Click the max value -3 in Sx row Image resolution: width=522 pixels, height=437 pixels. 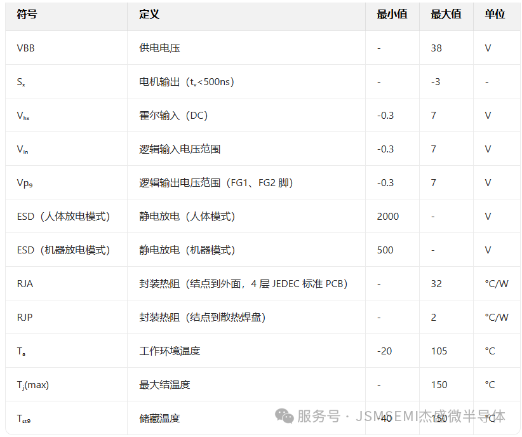coord(436,82)
